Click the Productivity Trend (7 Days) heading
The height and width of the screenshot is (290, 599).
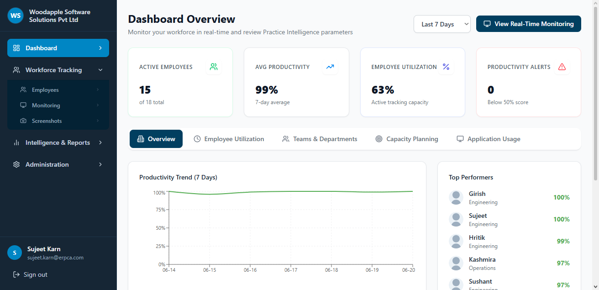click(x=178, y=177)
